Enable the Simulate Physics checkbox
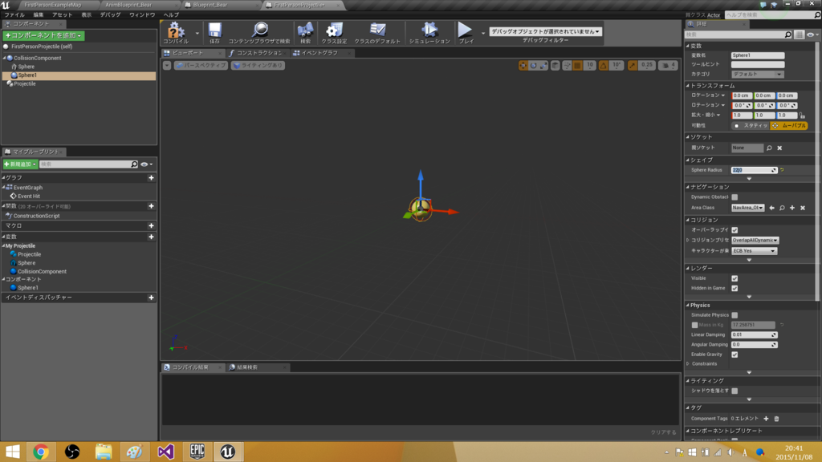 point(735,315)
